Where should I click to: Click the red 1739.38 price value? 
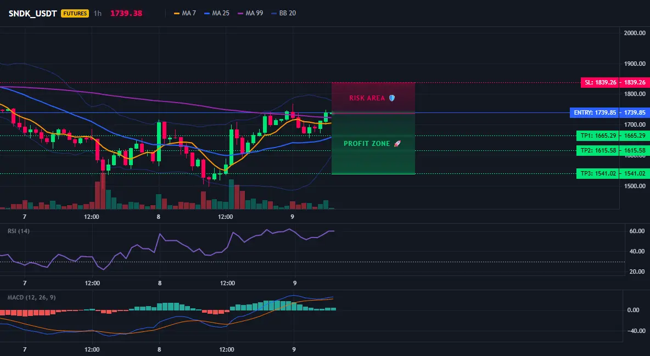click(126, 13)
